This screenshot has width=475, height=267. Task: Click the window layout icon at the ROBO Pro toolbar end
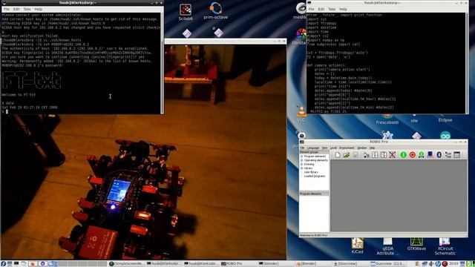(457, 155)
